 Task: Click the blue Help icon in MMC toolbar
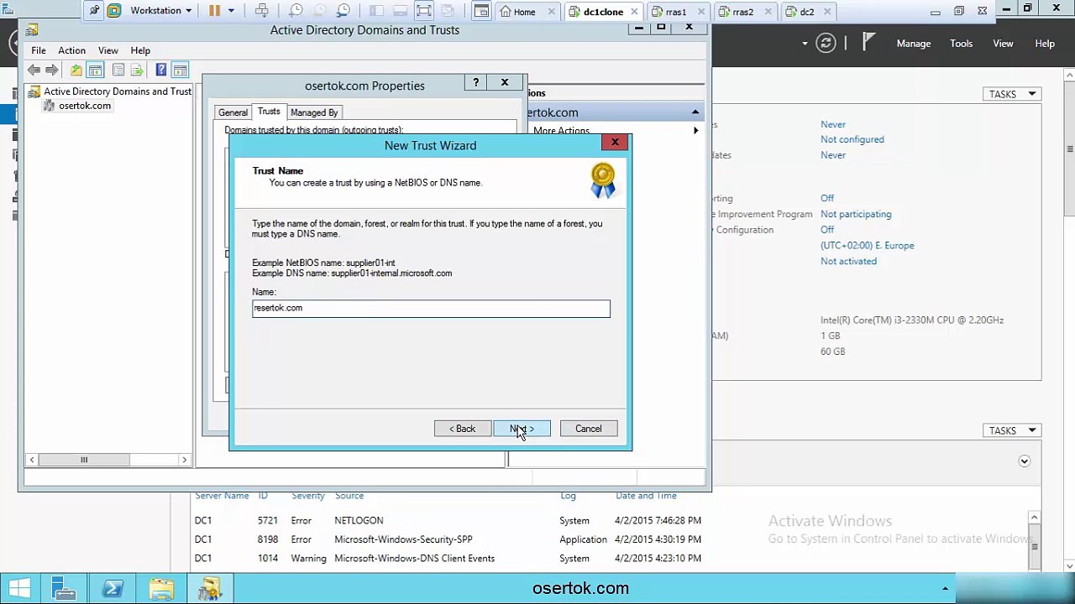point(161,70)
